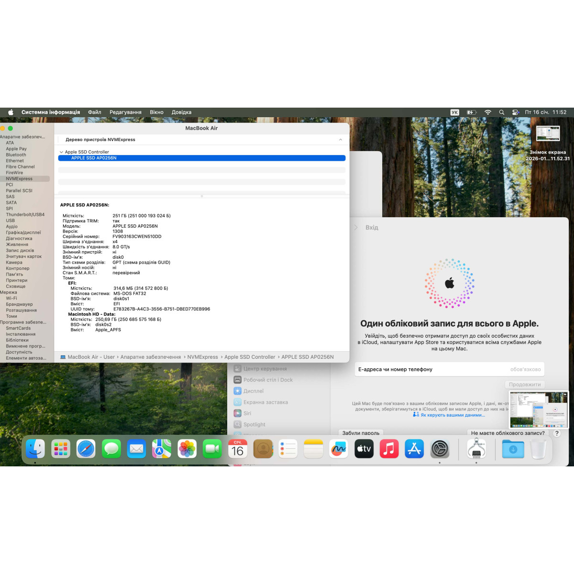Open Reminders from the Dock
The height and width of the screenshot is (574, 574).
pyautogui.click(x=288, y=449)
